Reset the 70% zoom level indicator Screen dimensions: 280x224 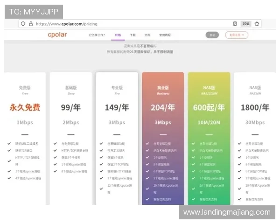pos(246,24)
